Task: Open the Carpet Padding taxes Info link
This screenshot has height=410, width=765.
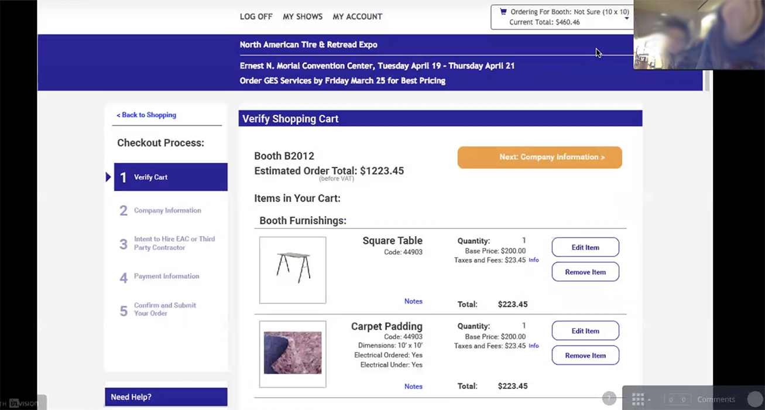Action: click(x=534, y=346)
